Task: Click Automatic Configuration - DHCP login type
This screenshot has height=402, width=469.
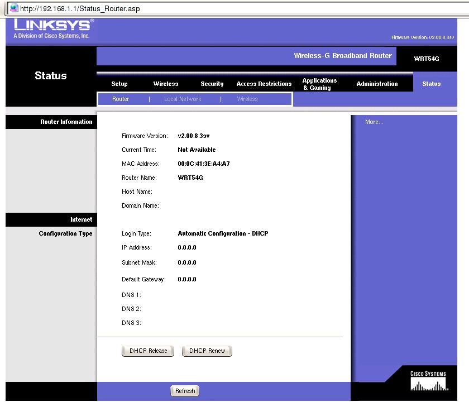Action: point(223,233)
